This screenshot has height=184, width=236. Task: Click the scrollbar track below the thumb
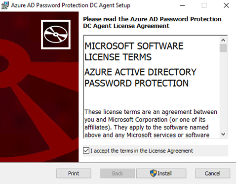click(x=223, y=91)
